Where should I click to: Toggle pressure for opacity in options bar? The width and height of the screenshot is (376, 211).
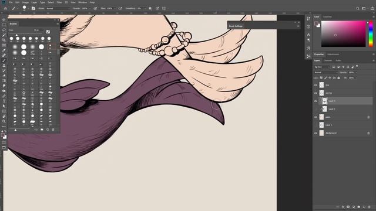95,8
